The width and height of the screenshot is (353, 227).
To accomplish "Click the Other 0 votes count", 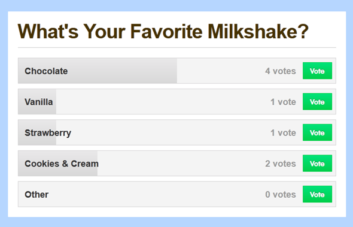I will click(281, 195).
